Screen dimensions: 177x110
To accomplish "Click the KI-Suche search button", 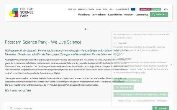I will (x=159, y=14).
